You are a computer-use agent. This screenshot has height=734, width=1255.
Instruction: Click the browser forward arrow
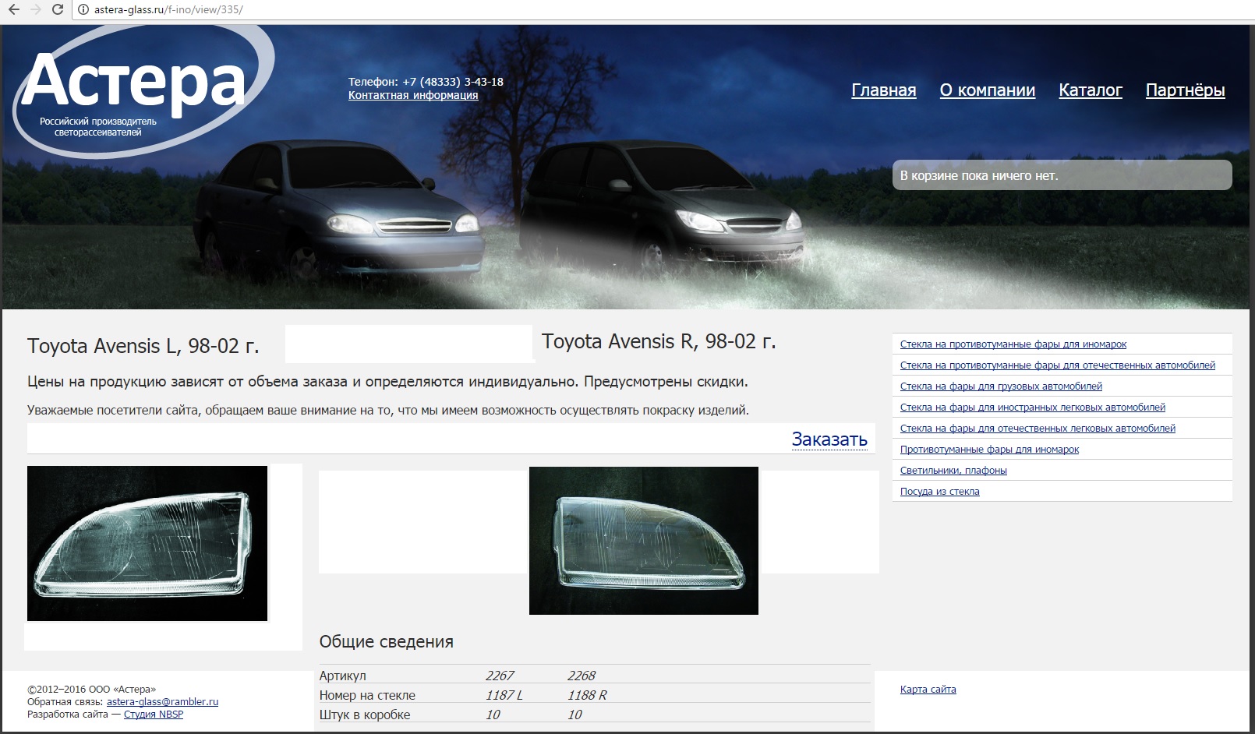coord(35,10)
